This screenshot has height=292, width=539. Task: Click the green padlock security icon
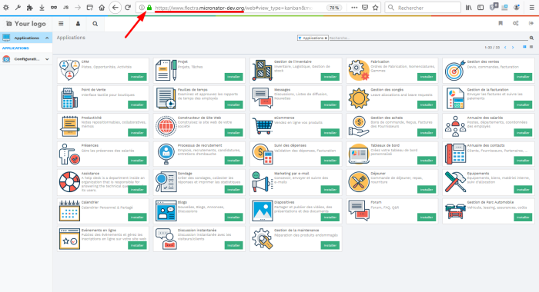149,8
